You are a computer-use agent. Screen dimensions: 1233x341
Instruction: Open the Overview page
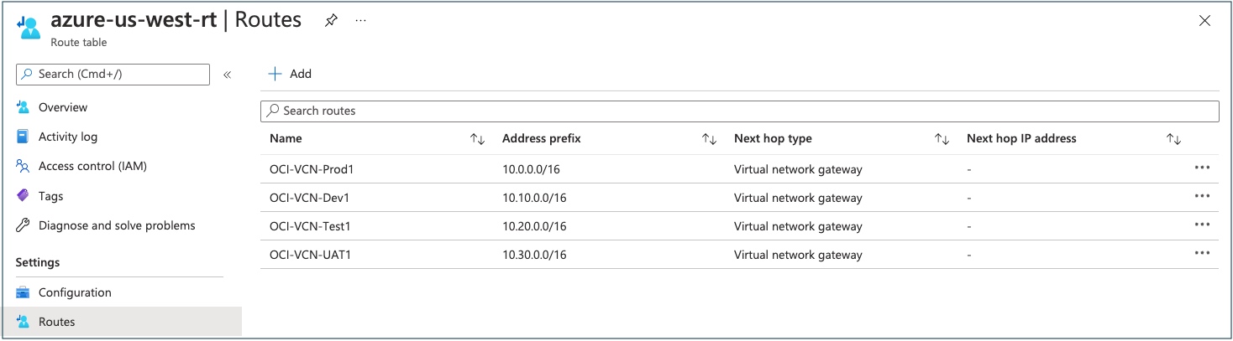(x=63, y=107)
